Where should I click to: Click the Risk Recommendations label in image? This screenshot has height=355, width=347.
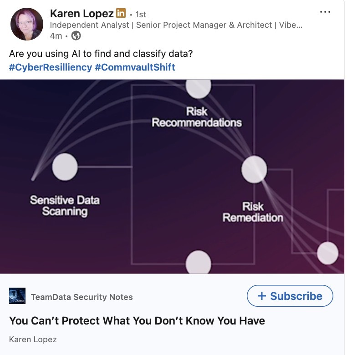(x=197, y=117)
